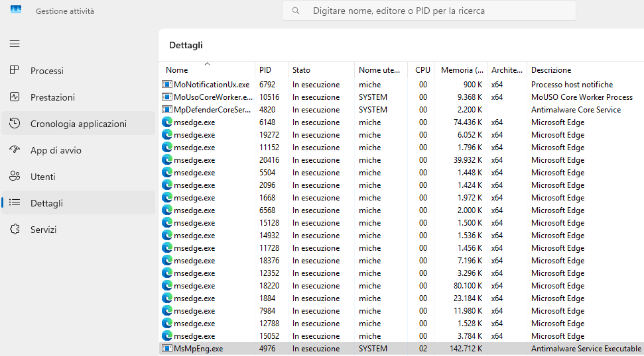Click the Servizi puzzle icon
The width and height of the screenshot is (644, 356).
(15, 229)
